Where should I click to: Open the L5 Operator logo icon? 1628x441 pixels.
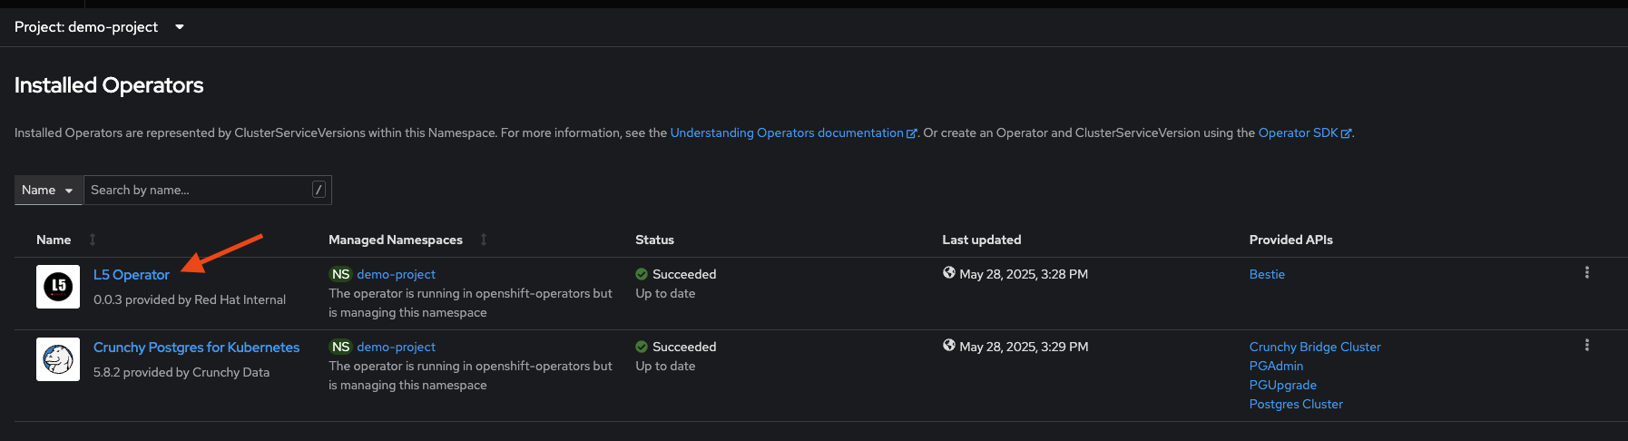pyautogui.click(x=58, y=287)
